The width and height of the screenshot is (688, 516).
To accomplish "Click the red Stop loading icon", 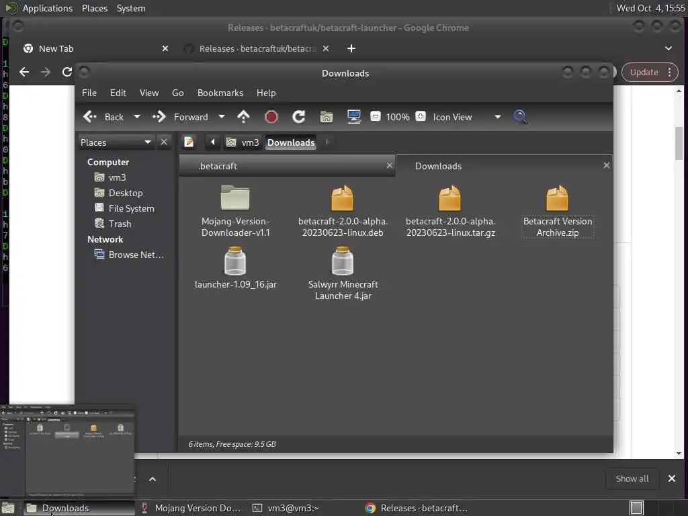I will coord(271,117).
